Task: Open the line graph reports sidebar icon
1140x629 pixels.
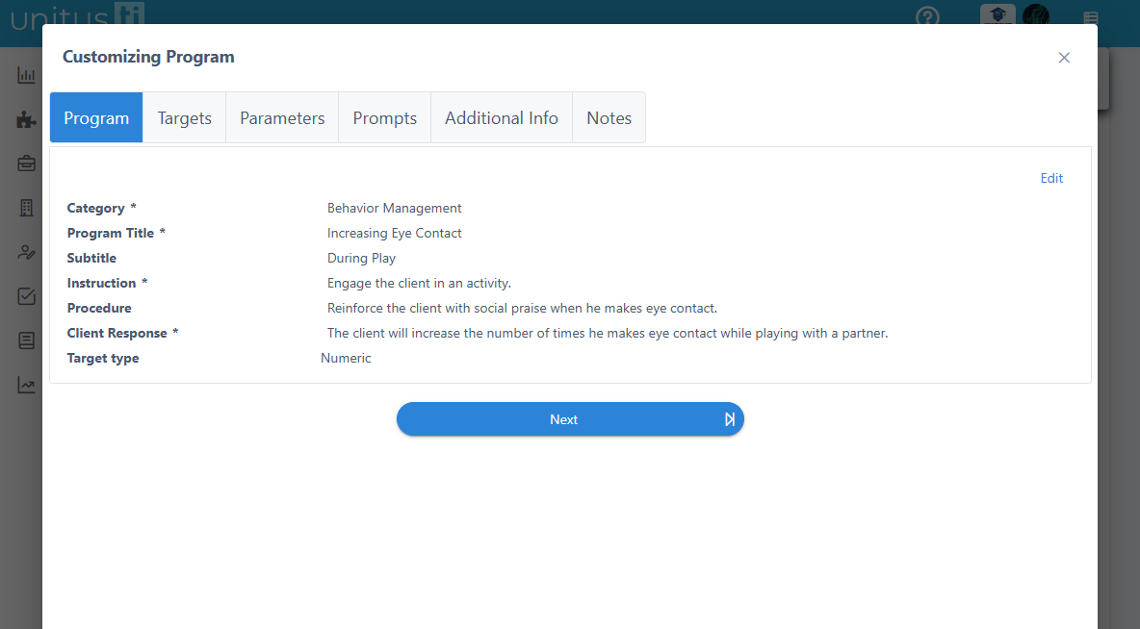Action: (x=26, y=385)
